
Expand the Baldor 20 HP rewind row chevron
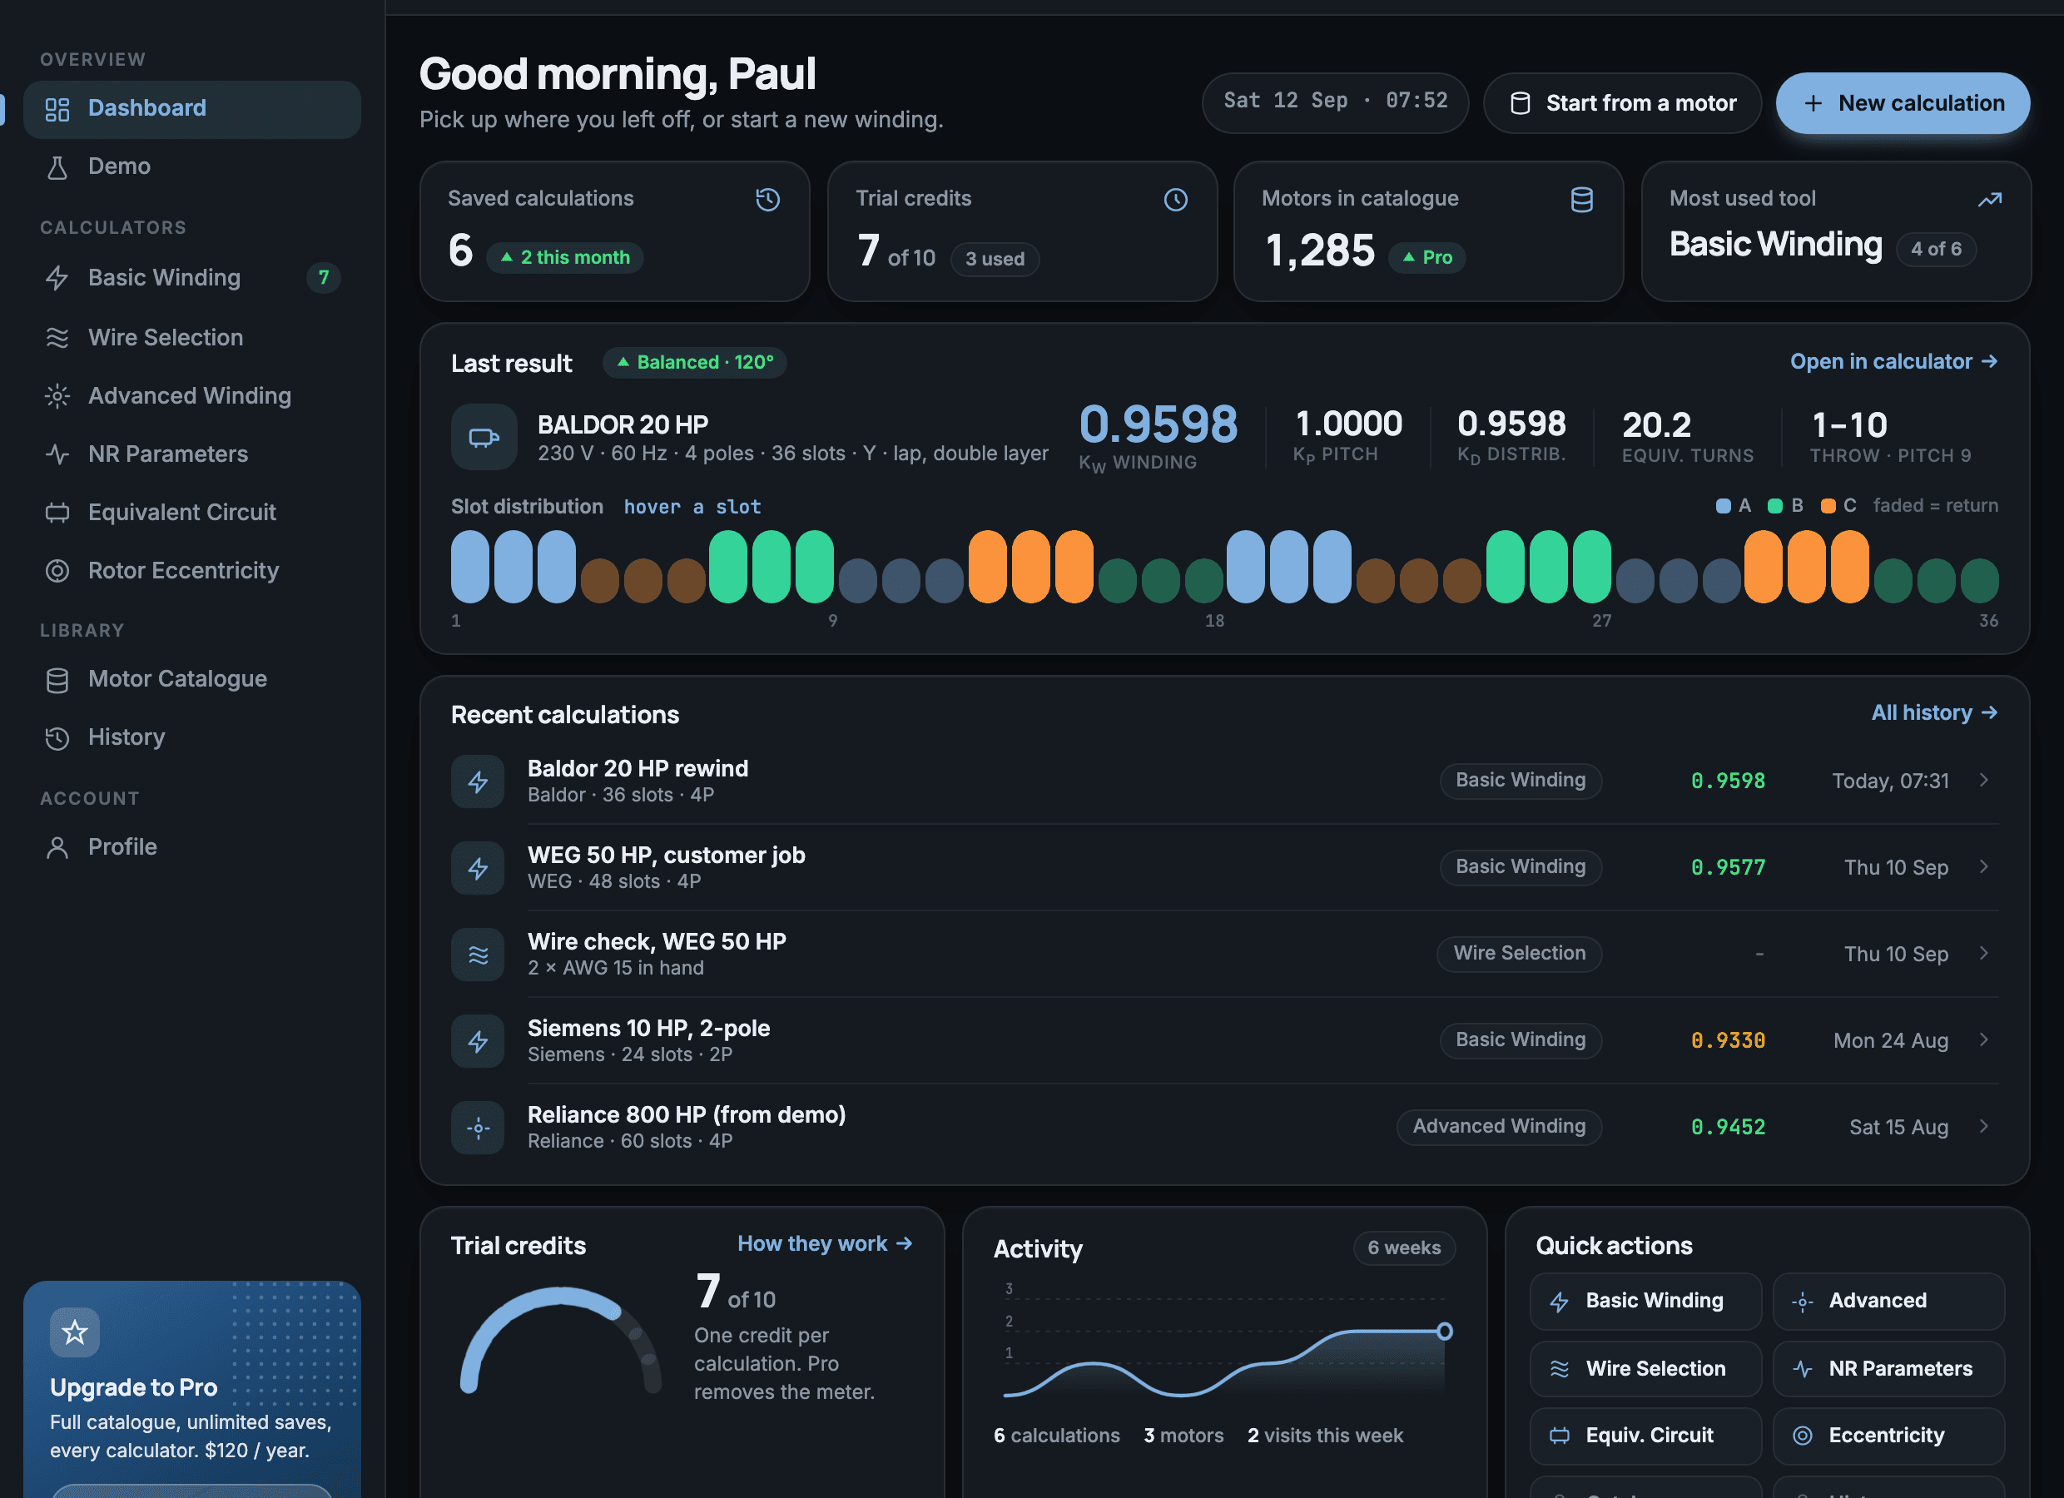(x=1984, y=780)
